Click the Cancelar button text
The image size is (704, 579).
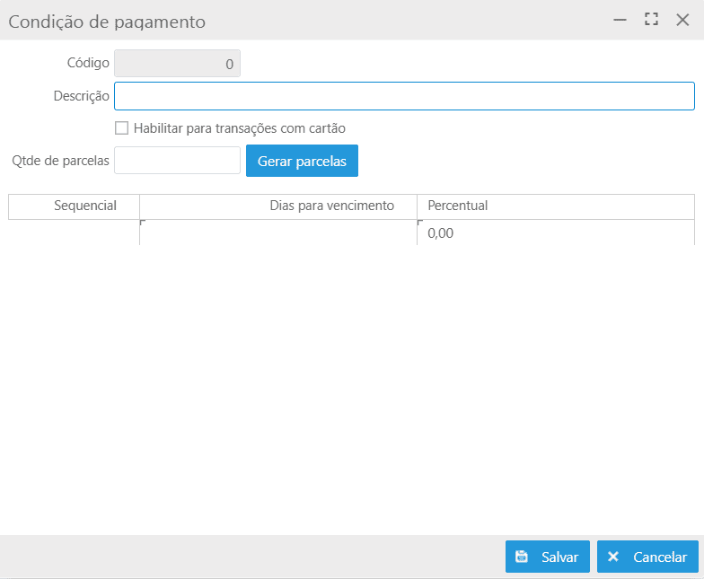[x=660, y=557]
